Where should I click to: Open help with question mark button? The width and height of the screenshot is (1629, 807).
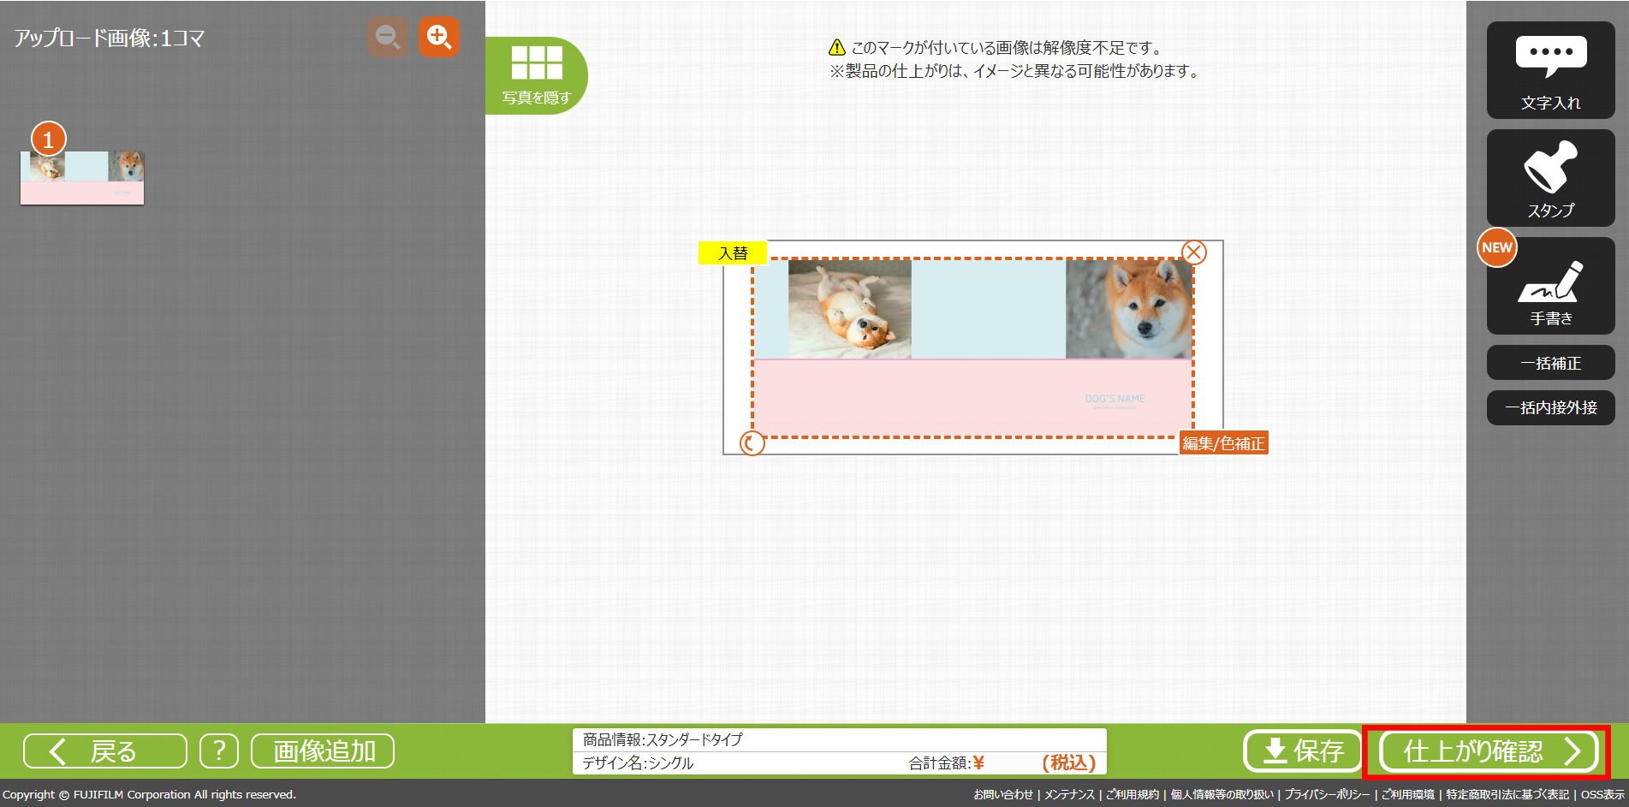219,751
